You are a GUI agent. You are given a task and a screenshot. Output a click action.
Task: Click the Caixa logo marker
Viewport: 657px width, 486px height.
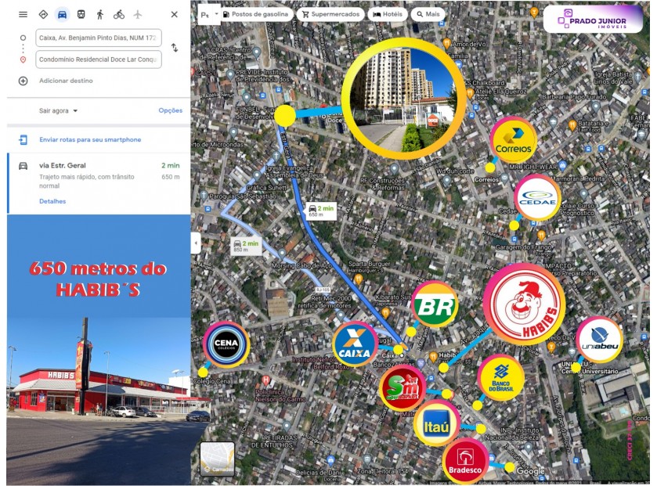[355, 344]
